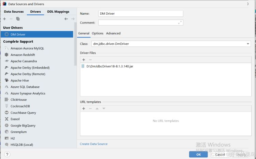Select the Amazon Aurora MySQL driver row
256x159 pixels.
click(37, 48)
